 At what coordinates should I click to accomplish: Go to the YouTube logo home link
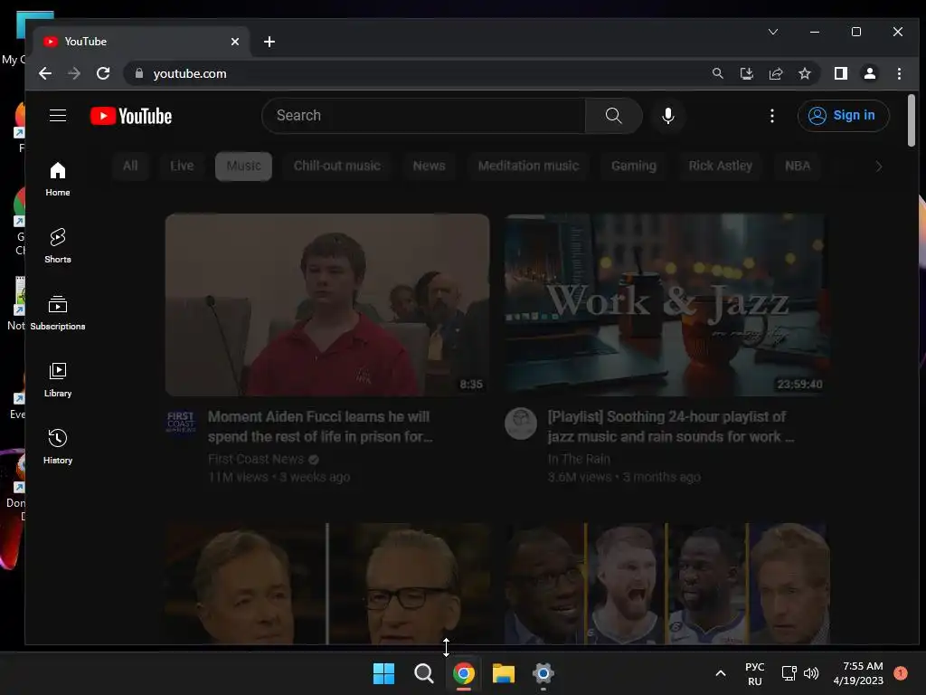pyautogui.click(x=130, y=116)
